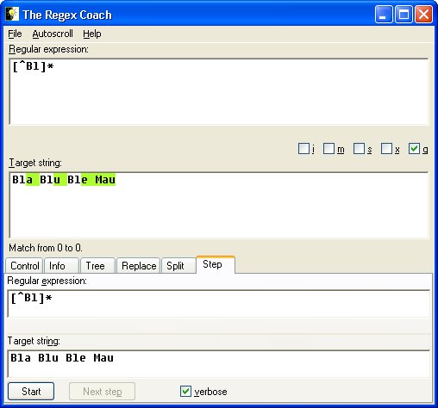The image size is (438, 408).
Task: Enable the multi-line m checkbox
Action: click(328, 149)
